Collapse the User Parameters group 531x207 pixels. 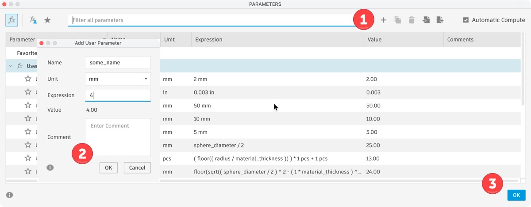tap(10, 66)
